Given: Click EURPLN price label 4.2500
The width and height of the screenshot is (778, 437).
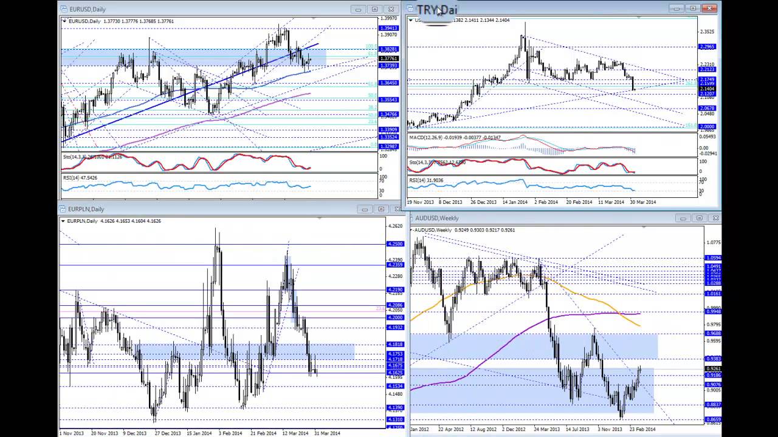Looking at the screenshot, I should (x=395, y=244).
